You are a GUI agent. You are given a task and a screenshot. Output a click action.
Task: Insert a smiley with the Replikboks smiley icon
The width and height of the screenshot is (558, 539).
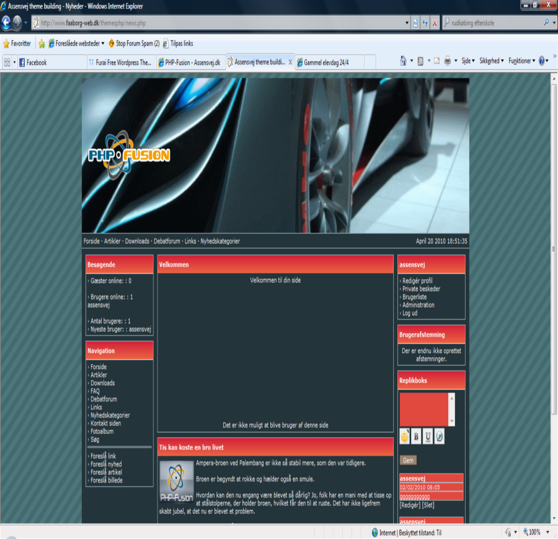coord(405,437)
